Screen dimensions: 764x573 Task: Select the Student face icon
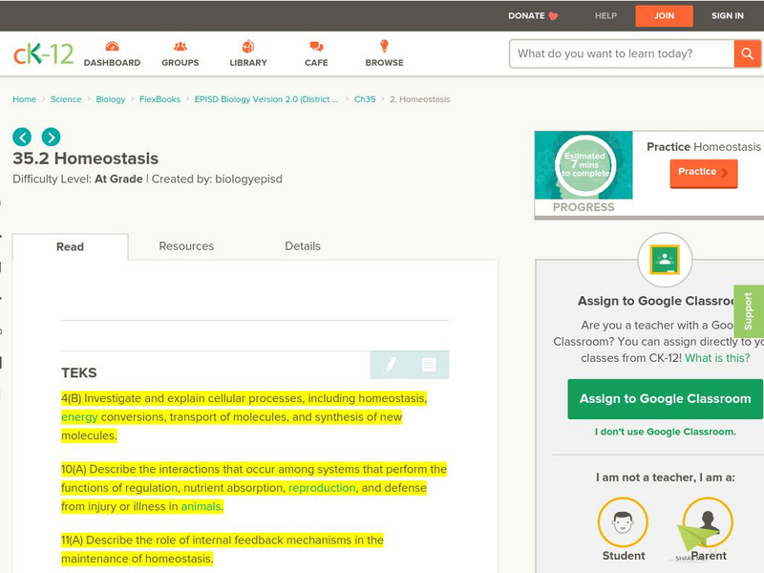[x=623, y=521]
